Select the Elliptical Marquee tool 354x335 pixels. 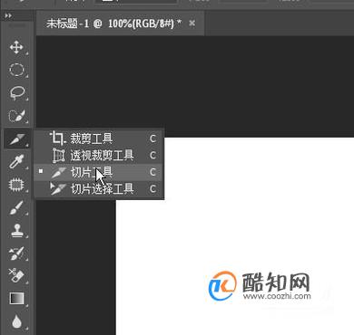[16, 70]
